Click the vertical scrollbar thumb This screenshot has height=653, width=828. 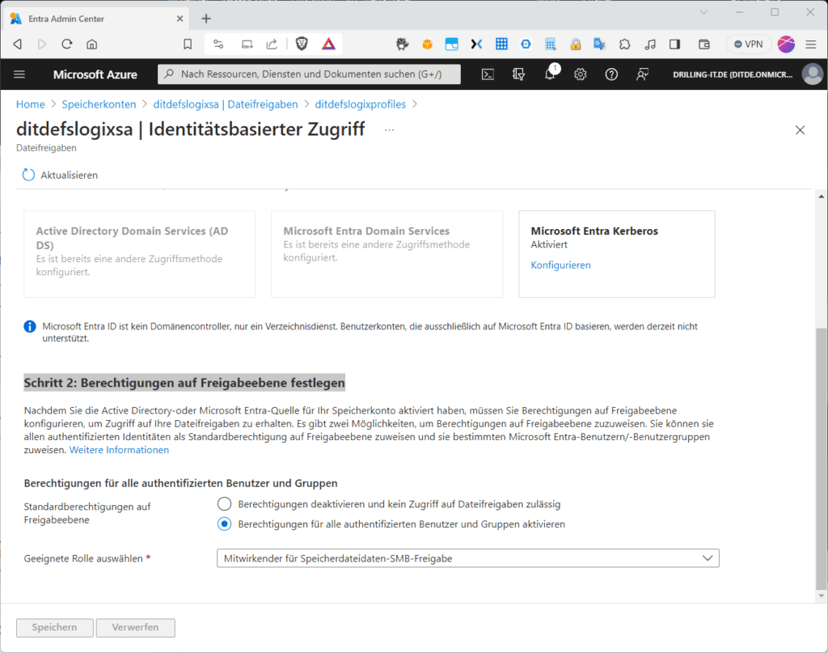tap(821, 459)
